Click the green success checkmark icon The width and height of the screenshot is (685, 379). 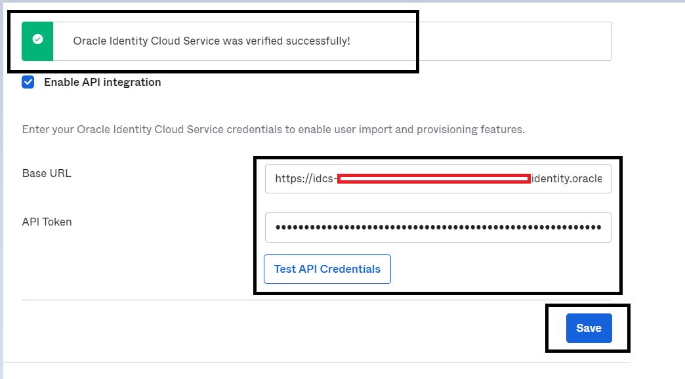pos(37,39)
